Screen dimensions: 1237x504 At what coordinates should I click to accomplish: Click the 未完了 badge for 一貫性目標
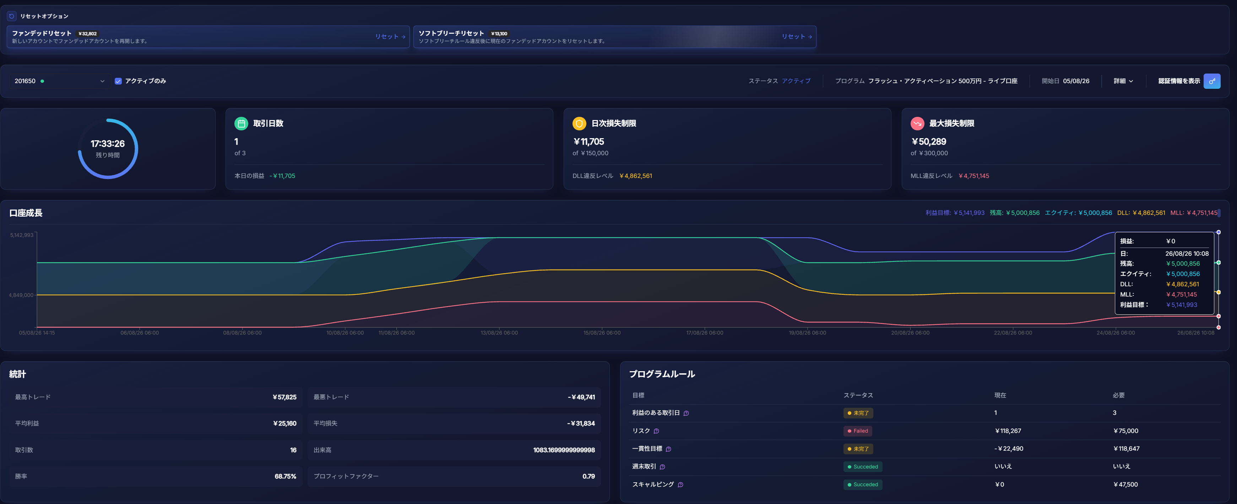pyautogui.click(x=858, y=449)
